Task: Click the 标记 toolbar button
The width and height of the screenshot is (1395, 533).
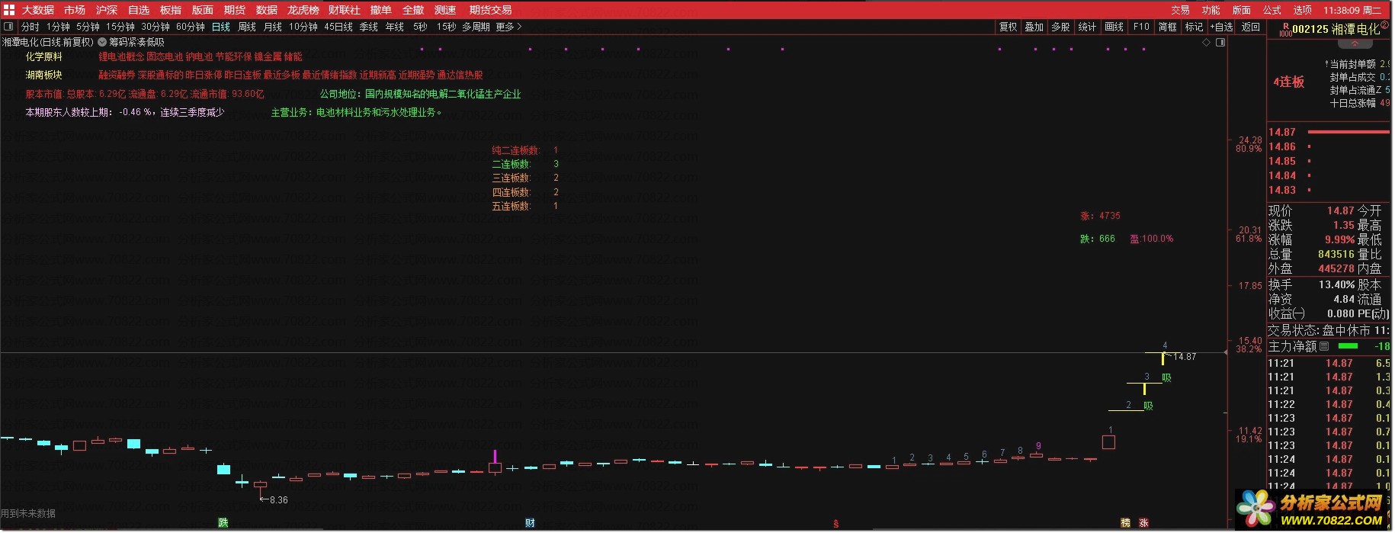Action: point(1195,27)
